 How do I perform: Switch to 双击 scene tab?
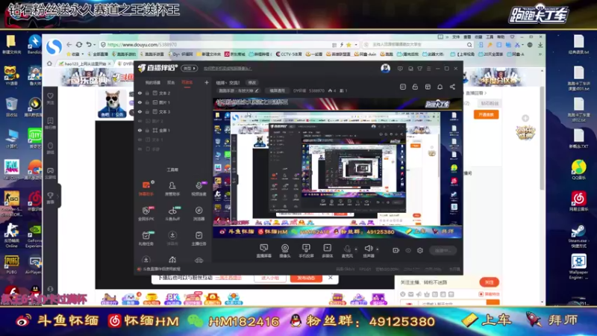click(x=171, y=82)
